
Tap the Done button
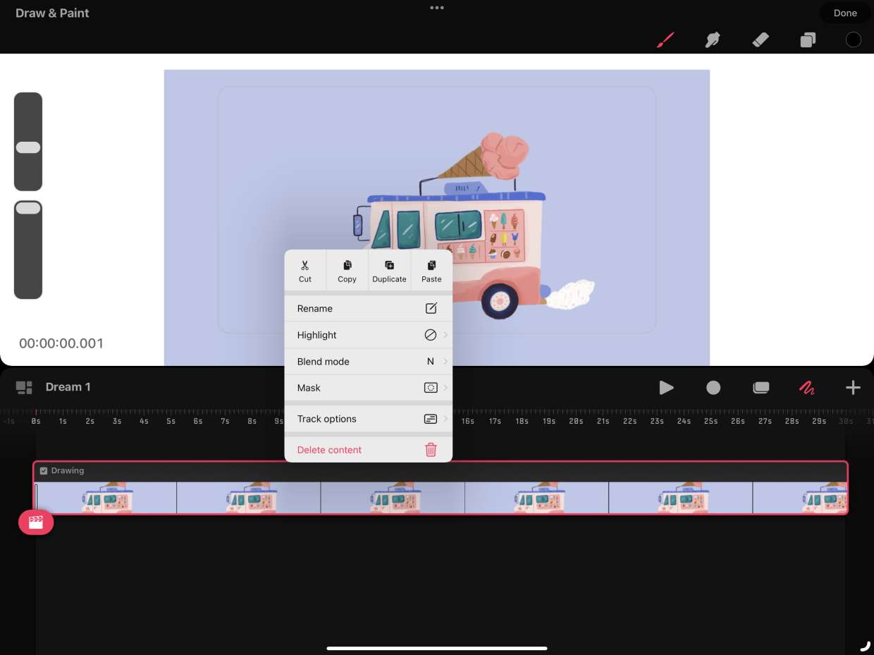(844, 13)
